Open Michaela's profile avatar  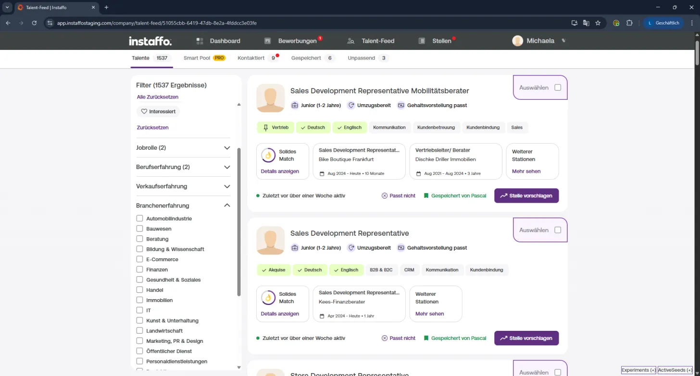[517, 41]
